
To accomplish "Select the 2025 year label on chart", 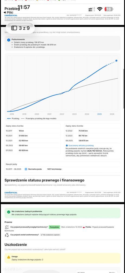I will (x=99, y=114).
